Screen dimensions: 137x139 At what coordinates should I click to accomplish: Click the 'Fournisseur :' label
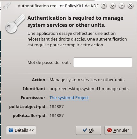pyautogui.click(x=34, y=98)
